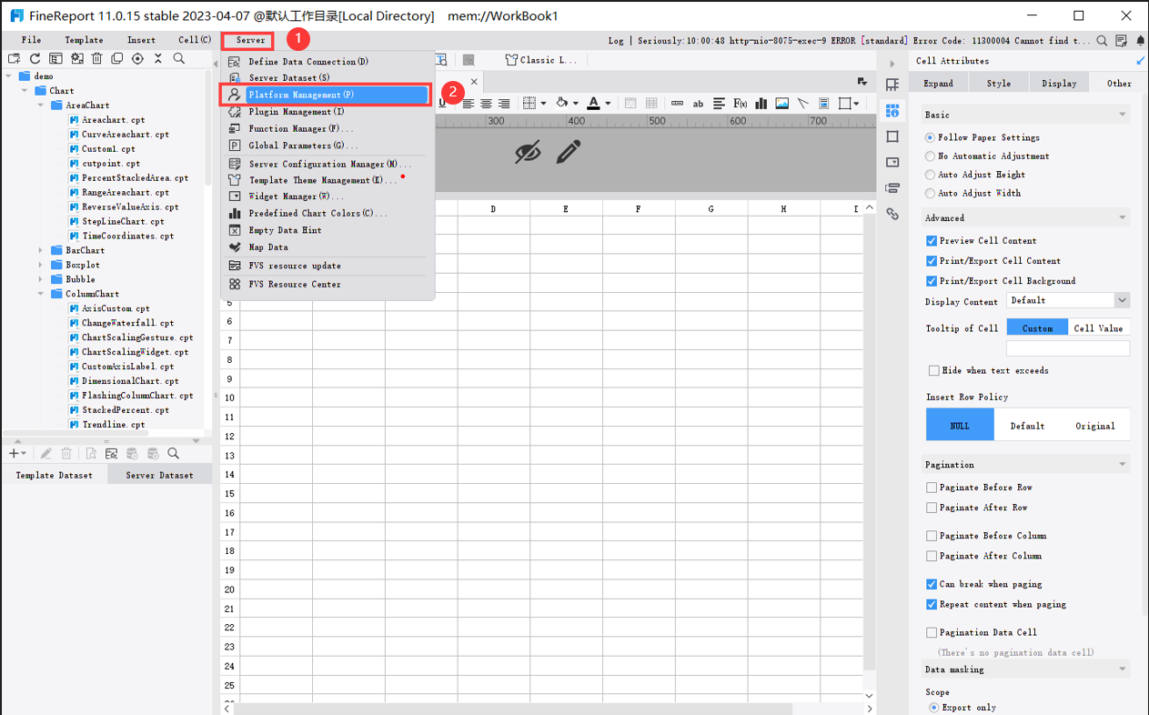Click the hyperlink icon in right sidebar
Viewport: 1149px width, 715px height.
click(x=892, y=213)
